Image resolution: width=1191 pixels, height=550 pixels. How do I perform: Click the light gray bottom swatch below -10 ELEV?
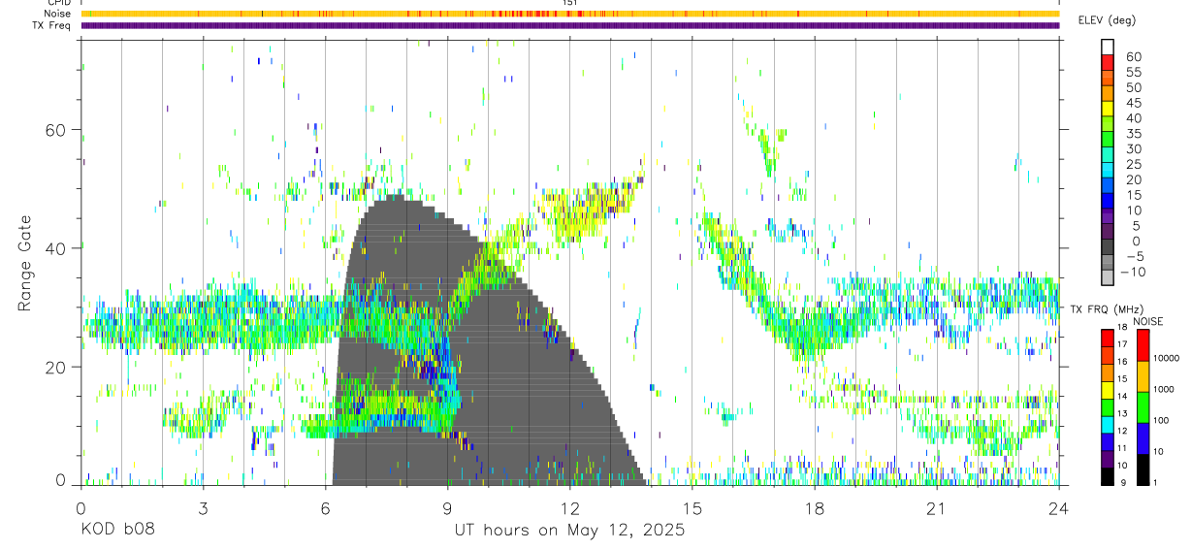tap(1108, 279)
